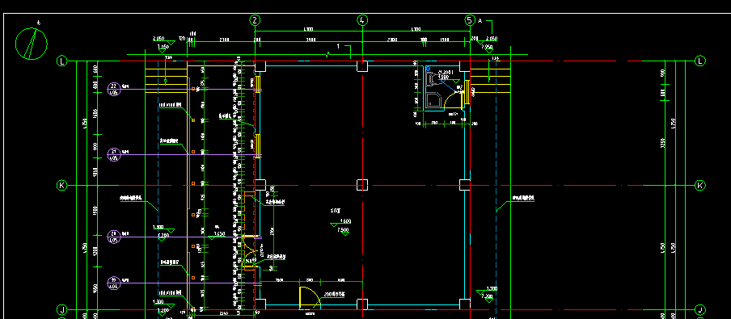This screenshot has height=319, width=731.
Task: Click the left vertical 4,750 dimension text
Action: (85, 123)
